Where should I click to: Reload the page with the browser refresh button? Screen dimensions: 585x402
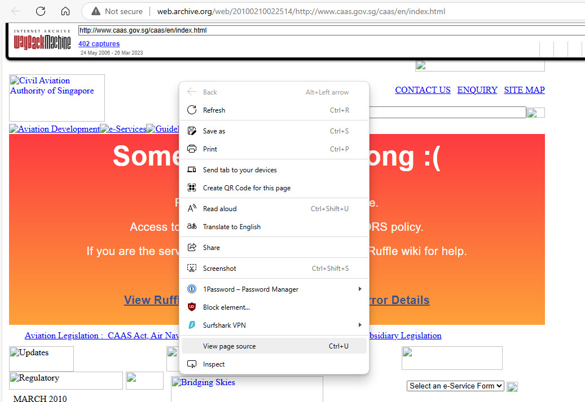41,11
